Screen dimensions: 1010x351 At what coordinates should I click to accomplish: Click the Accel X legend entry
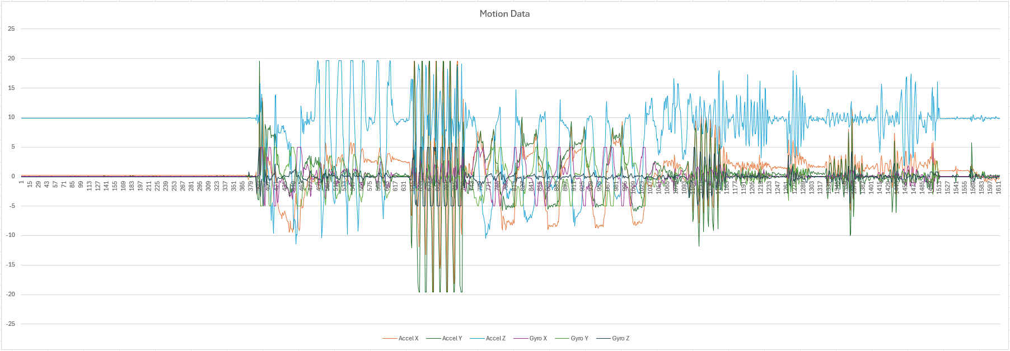pyautogui.click(x=408, y=338)
